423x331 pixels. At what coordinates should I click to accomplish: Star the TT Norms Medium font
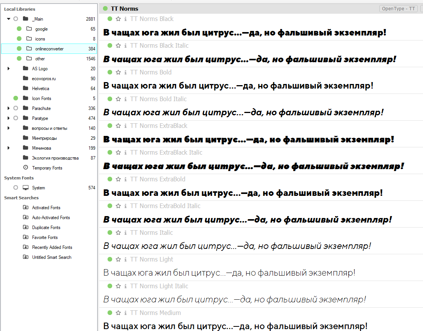click(x=118, y=313)
